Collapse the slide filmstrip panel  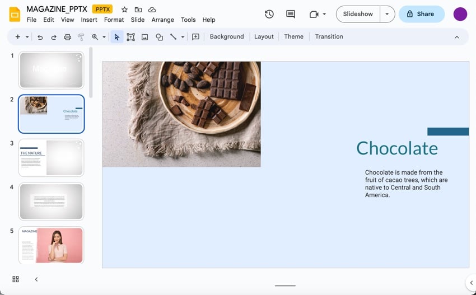pos(36,279)
